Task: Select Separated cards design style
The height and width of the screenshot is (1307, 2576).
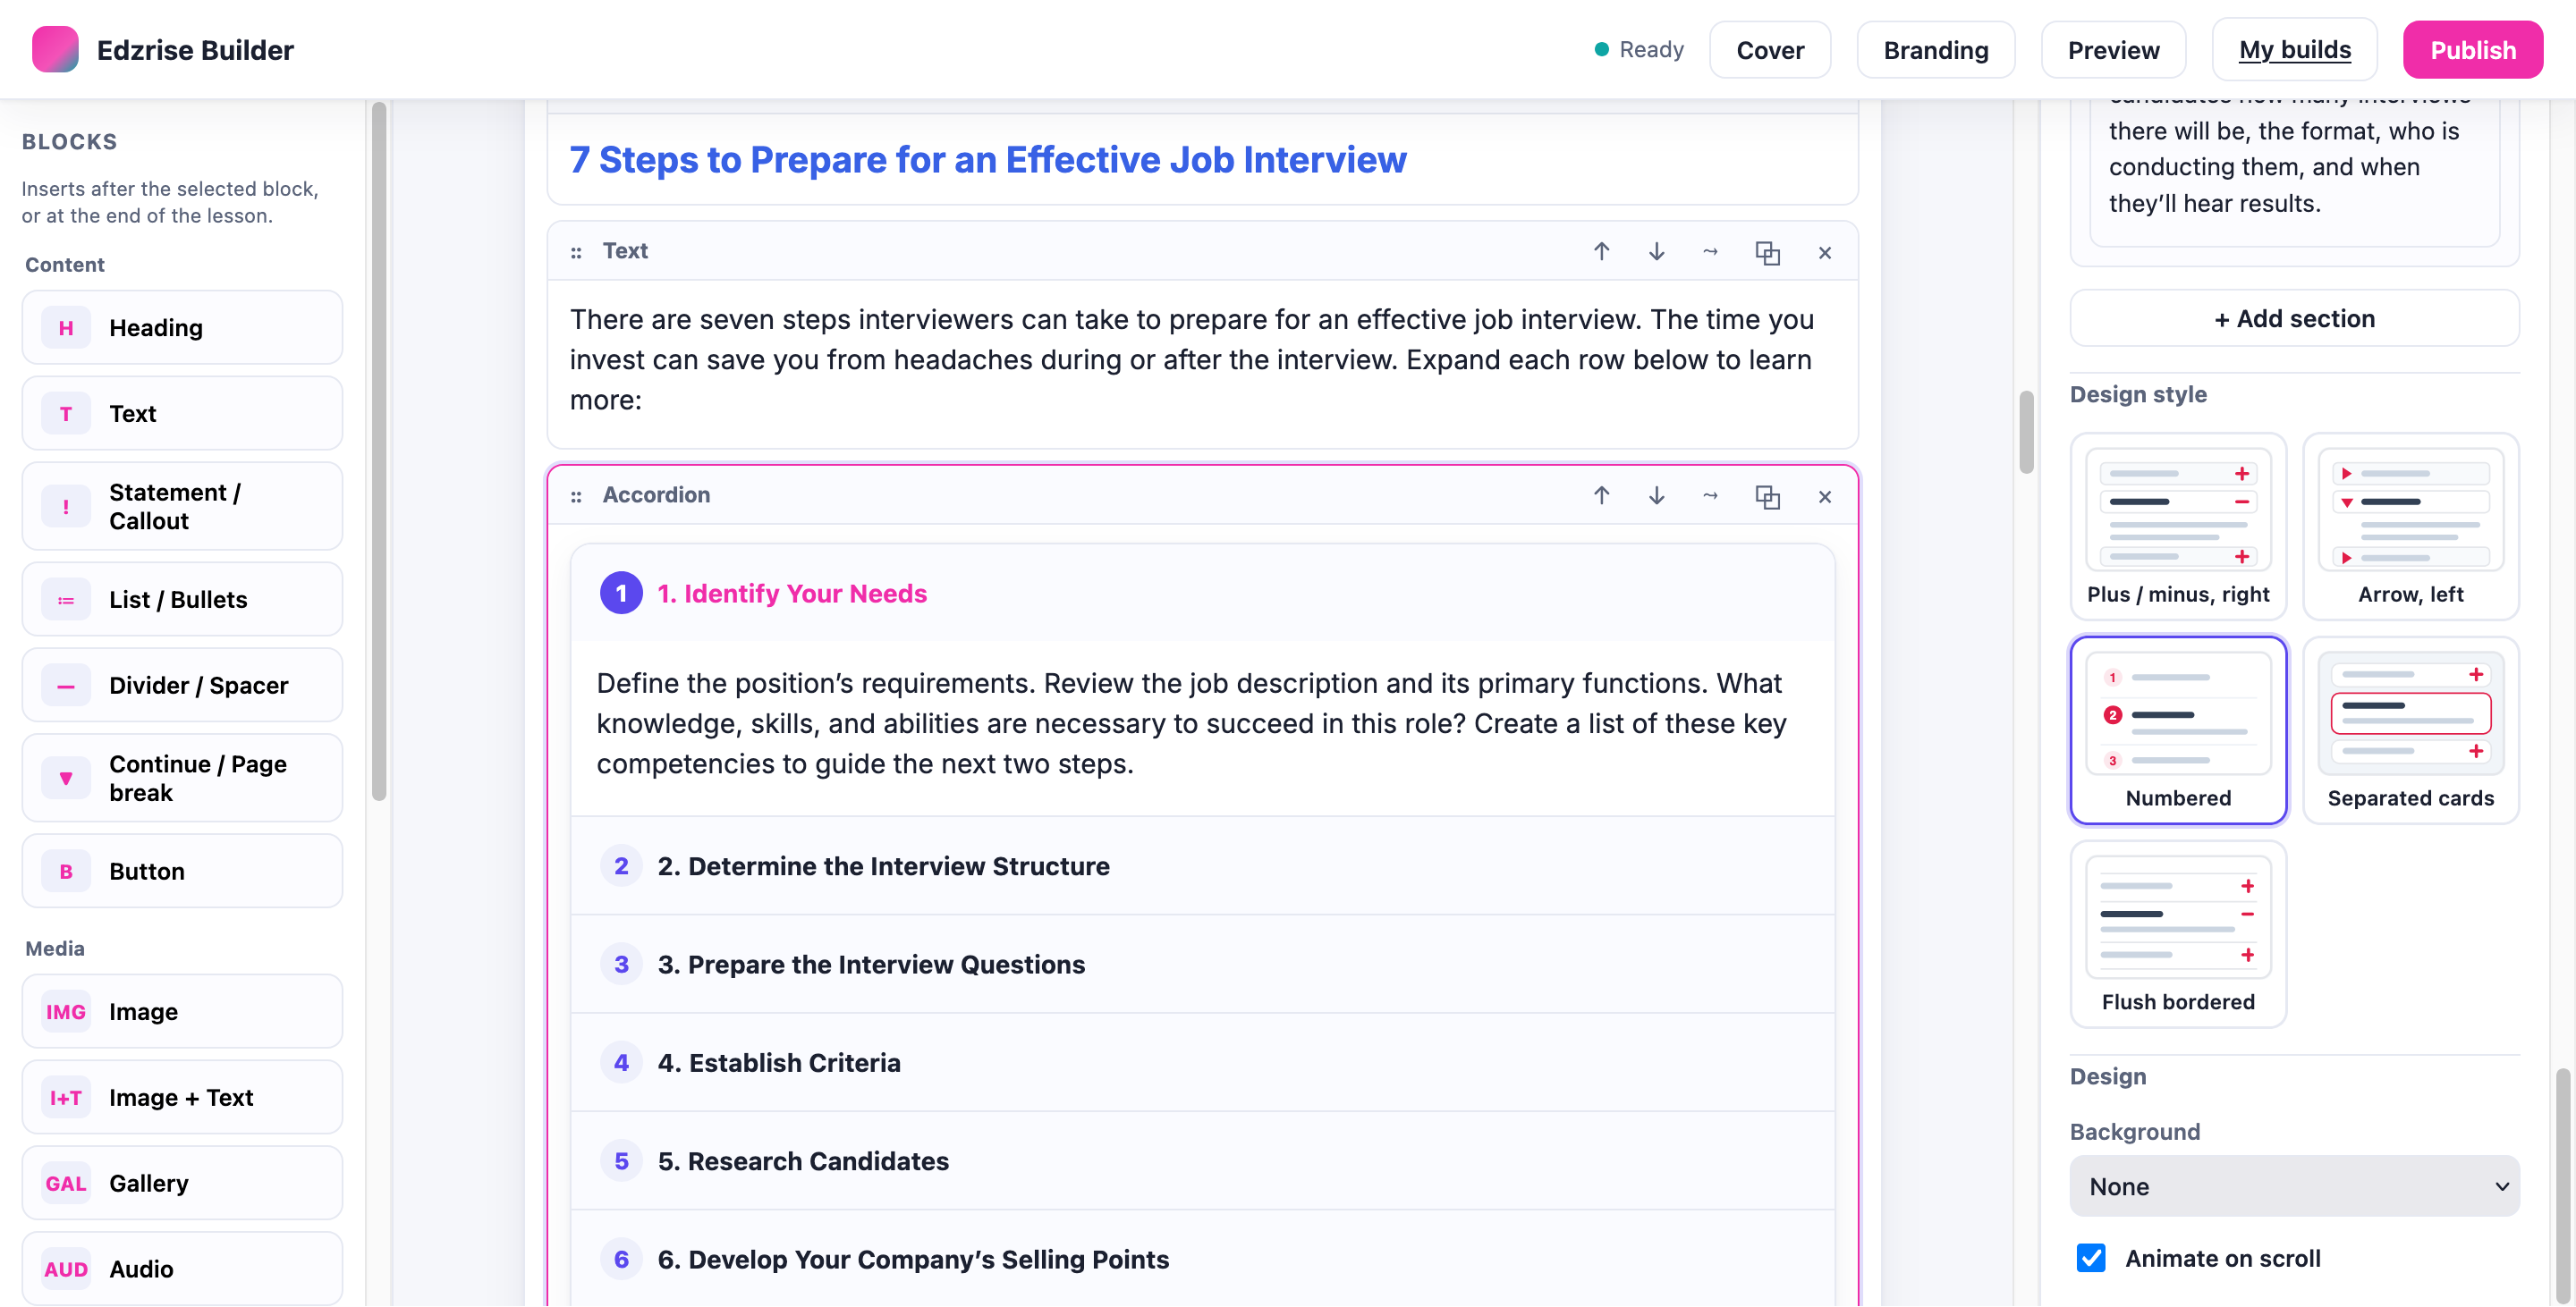Action: click(x=2410, y=730)
